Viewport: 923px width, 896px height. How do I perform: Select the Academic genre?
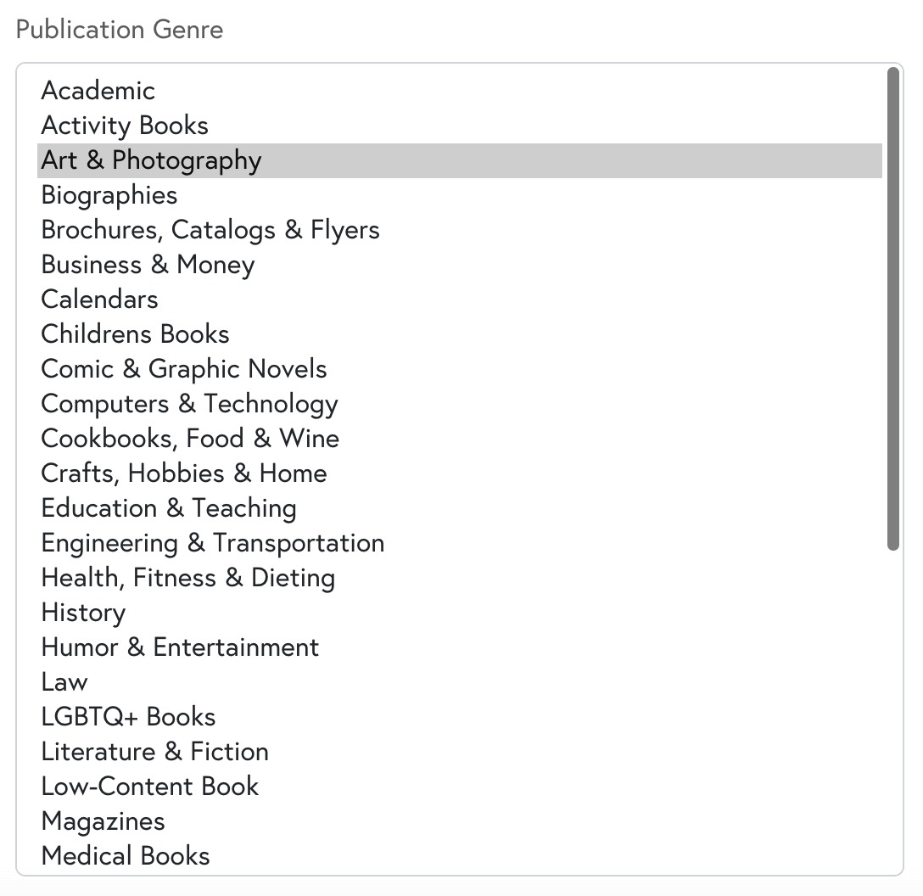[98, 91]
